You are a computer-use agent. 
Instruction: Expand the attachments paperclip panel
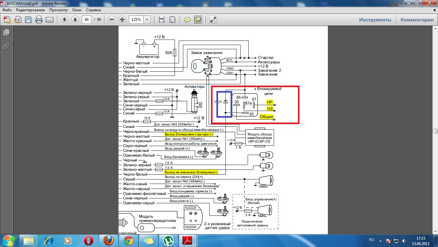point(6,46)
